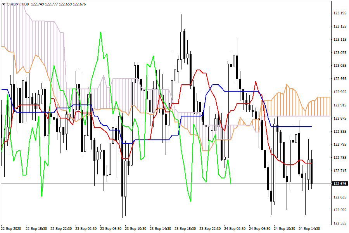Click the 22 Sep 2020 date label

(x=11, y=229)
